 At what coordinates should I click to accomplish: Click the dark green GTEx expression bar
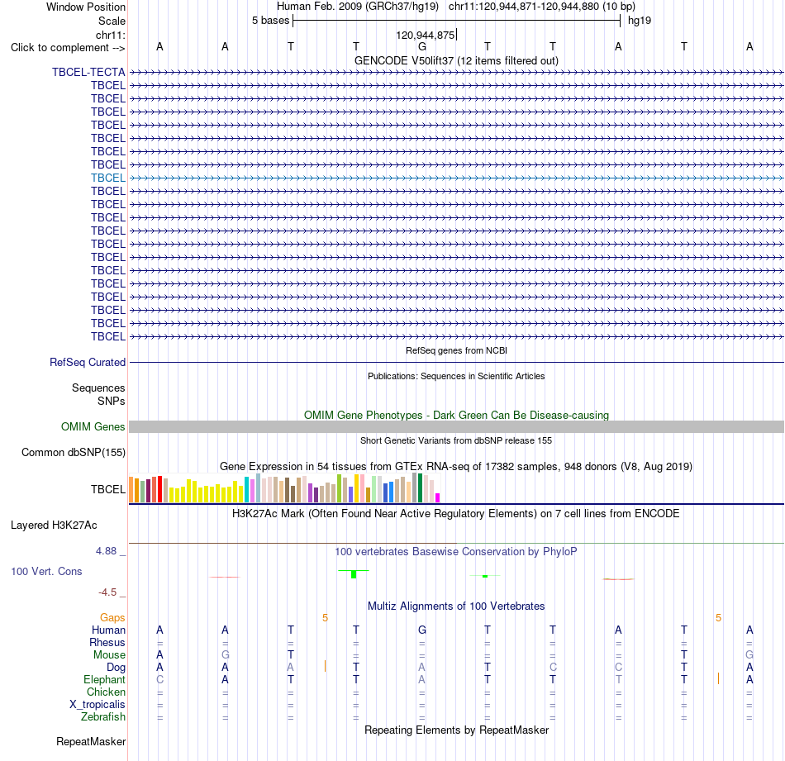click(420, 488)
